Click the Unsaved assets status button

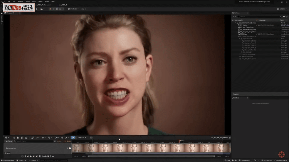pos(267,160)
